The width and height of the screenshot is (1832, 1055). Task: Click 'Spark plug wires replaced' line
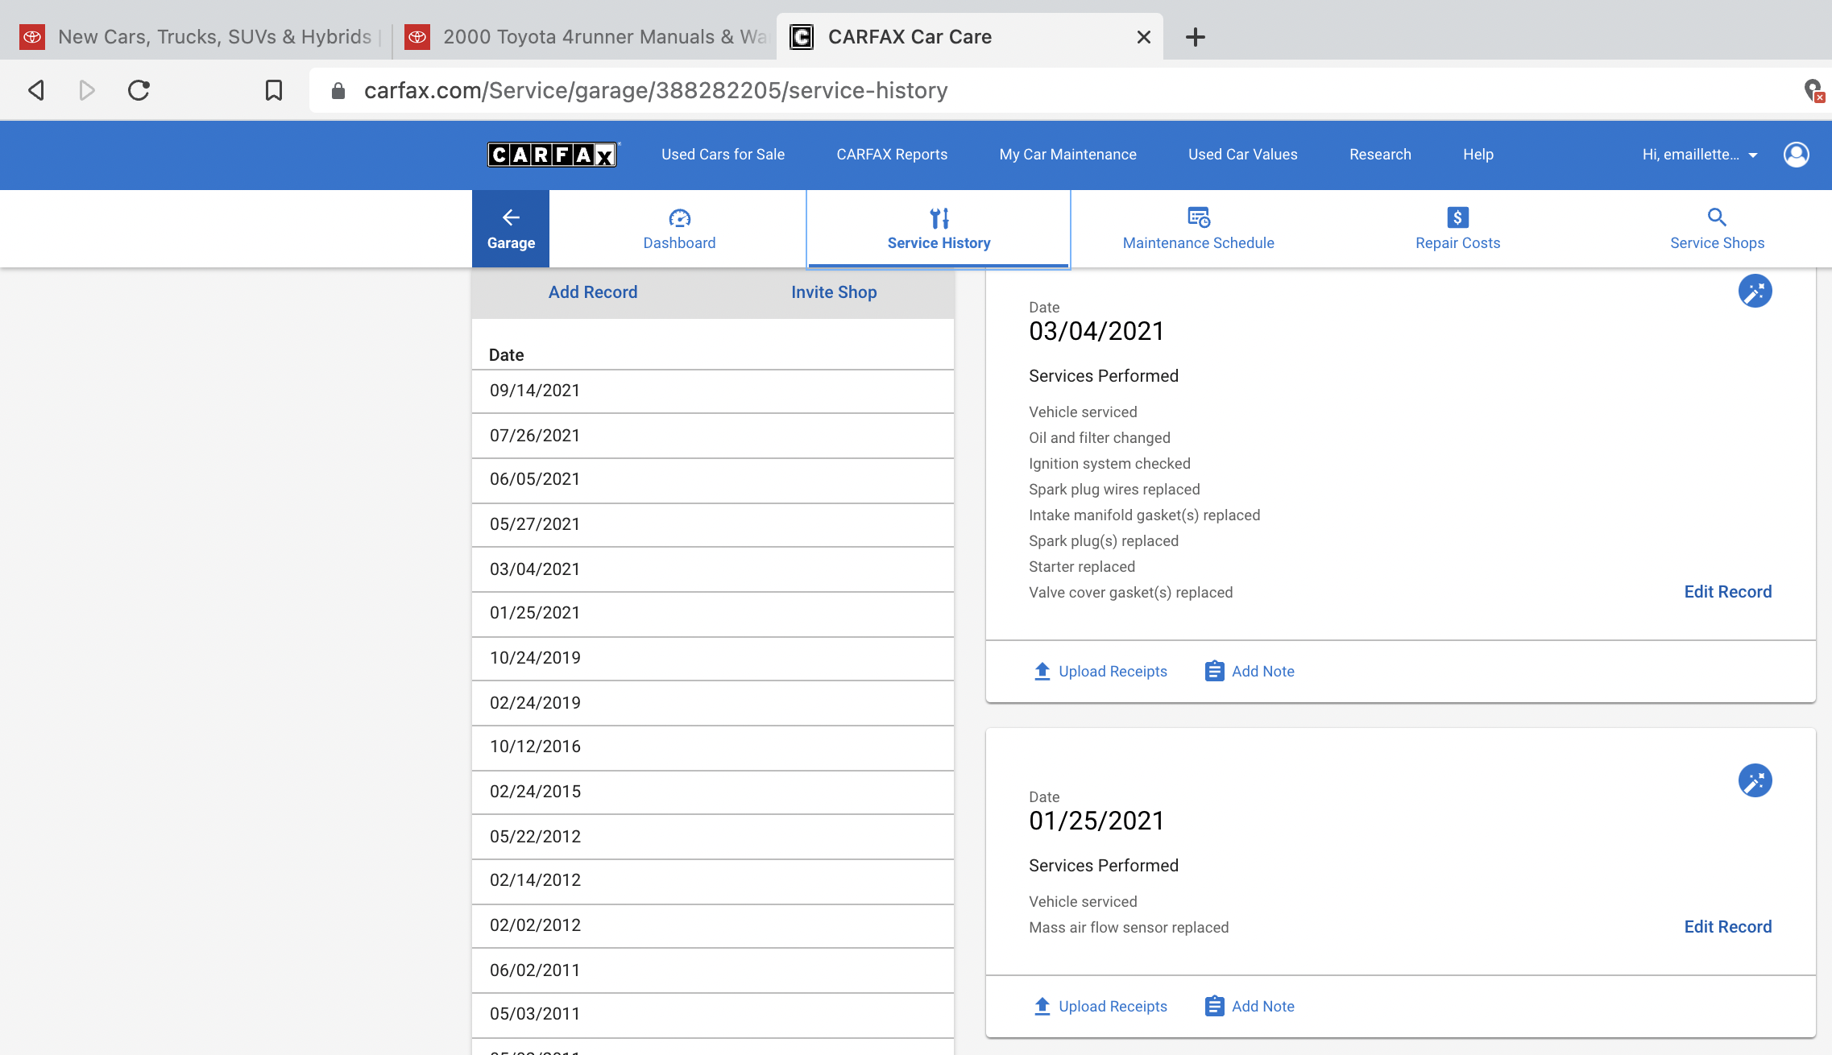[x=1113, y=490]
